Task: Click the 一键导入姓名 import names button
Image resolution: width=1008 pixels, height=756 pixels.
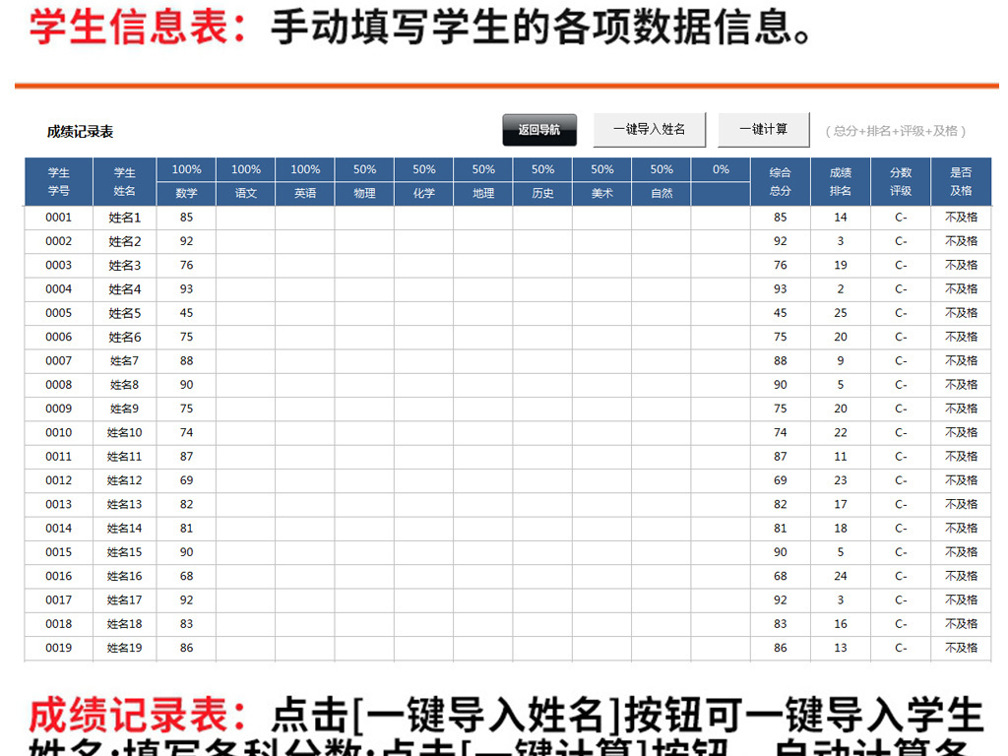Action: pyautogui.click(x=650, y=129)
